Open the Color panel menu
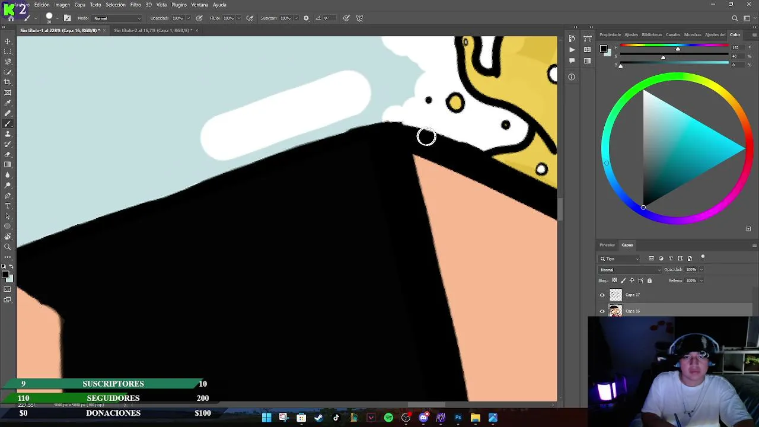Screen dimensions: 759x427 coord(754,34)
